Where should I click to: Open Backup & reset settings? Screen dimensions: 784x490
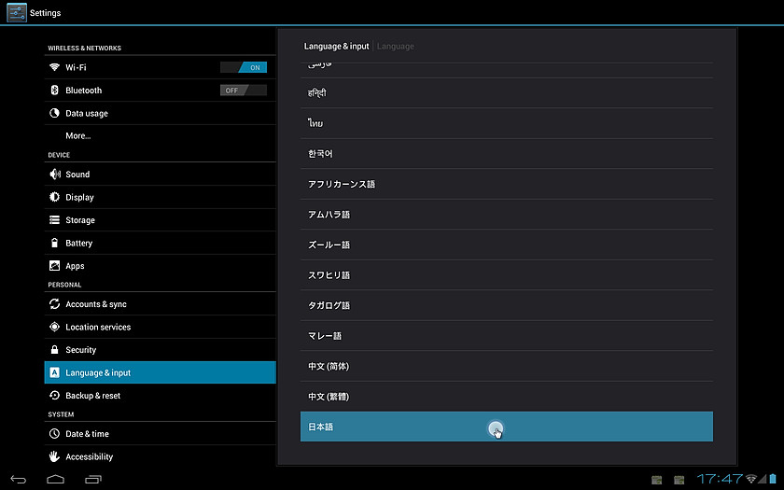pos(160,396)
